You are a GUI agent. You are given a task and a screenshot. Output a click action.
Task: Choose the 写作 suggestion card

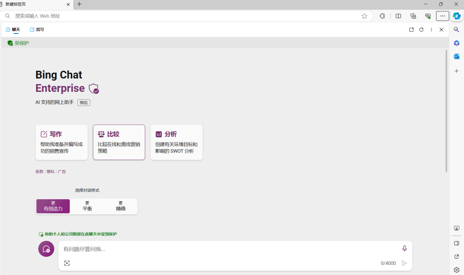[61, 142]
